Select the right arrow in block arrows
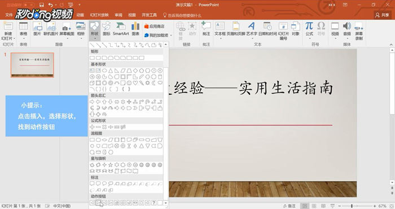395x209 pixels. click(92, 102)
